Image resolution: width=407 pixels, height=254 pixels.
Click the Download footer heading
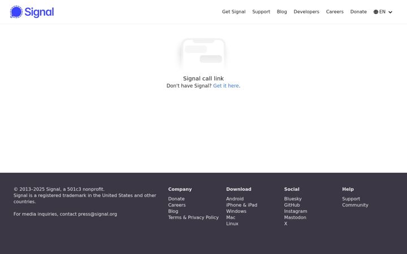pyautogui.click(x=239, y=189)
